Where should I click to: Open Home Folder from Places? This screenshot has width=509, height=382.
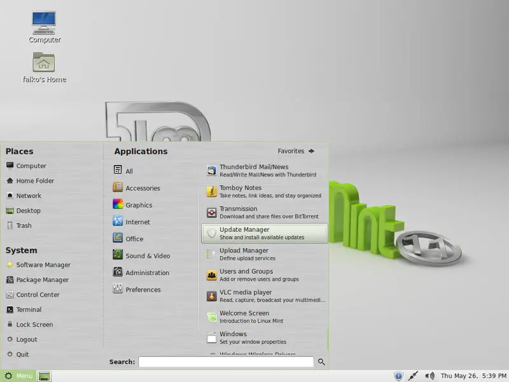(30, 181)
